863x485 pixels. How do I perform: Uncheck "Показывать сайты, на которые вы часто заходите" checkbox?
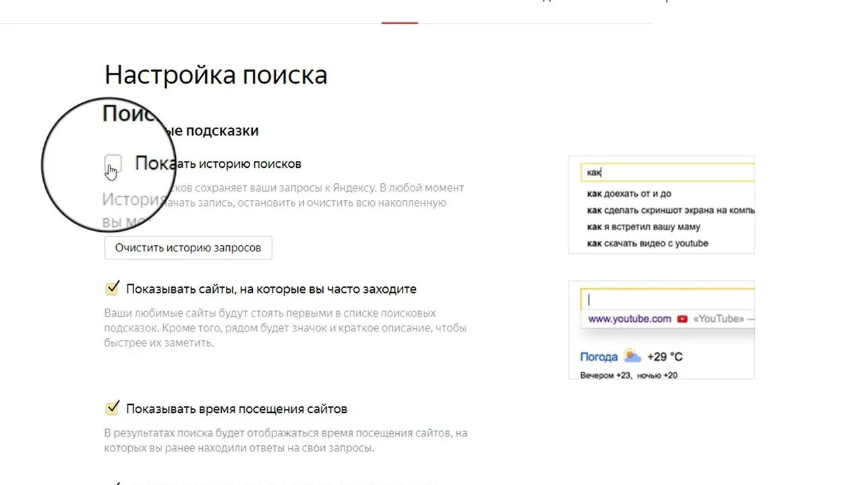point(112,289)
